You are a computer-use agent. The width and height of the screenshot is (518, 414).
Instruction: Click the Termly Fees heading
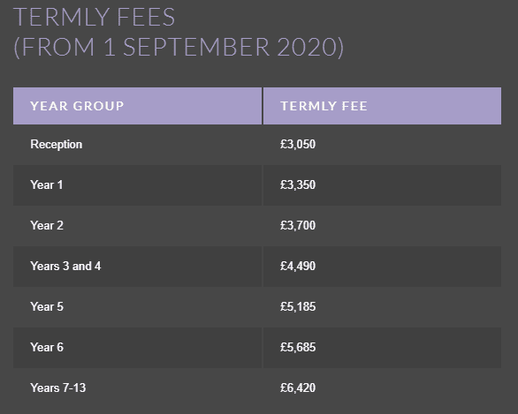pyautogui.click(x=95, y=17)
